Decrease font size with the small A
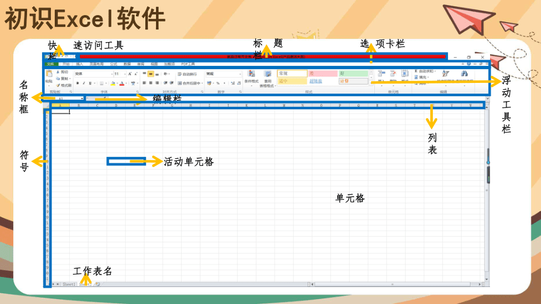The height and width of the screenshot is (304, 541). coord(136,73)
